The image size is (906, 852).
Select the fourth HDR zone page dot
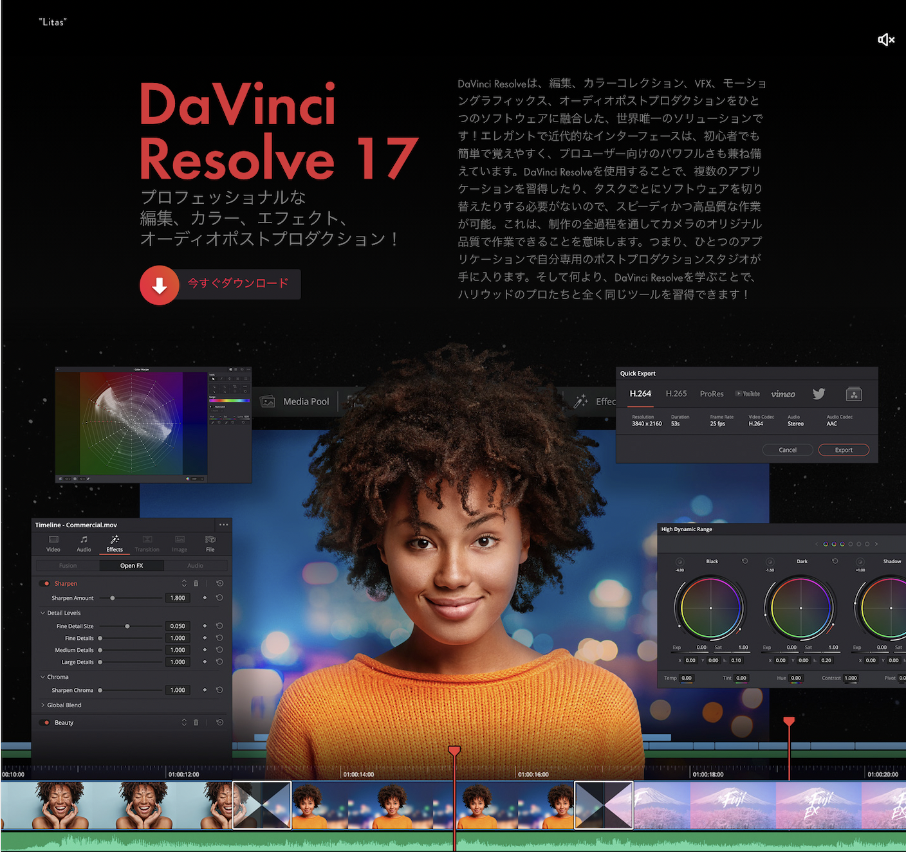[851, 544]
